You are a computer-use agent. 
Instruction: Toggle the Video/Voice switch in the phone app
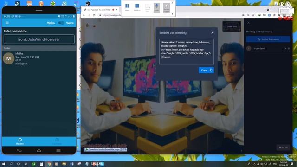click(x=61, y=23)
